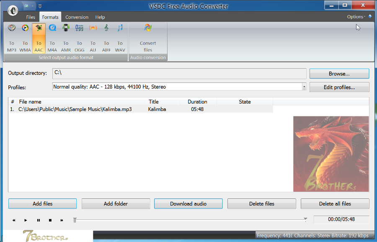Pick the To WAV output format
The width and height of the screenshot is (377, 242).
[x=120, y=38]
